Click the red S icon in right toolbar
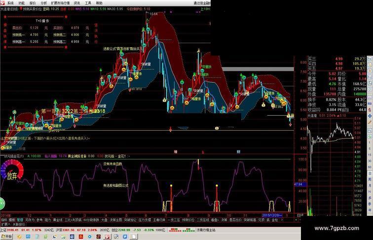Image resolution: width=373 pixels, height=240 pixels. pos(370,109)
